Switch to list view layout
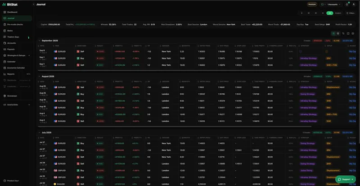 tap(333, 34)
